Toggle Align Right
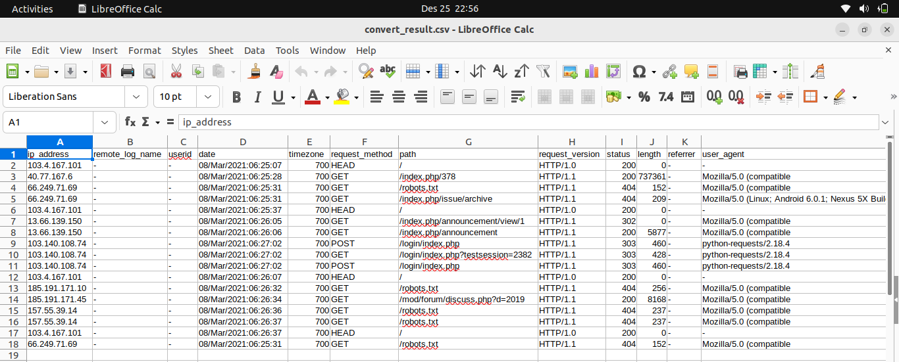The image size is (899, 362). click(421, 97)
